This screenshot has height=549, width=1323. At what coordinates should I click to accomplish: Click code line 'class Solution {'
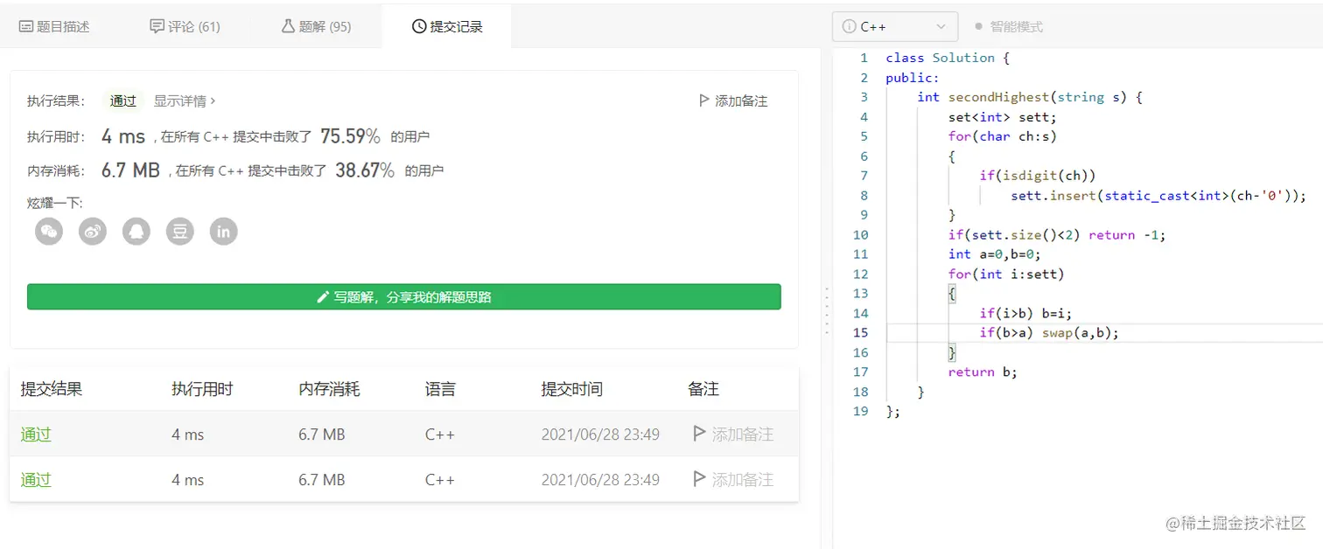[x=948, y=58]
